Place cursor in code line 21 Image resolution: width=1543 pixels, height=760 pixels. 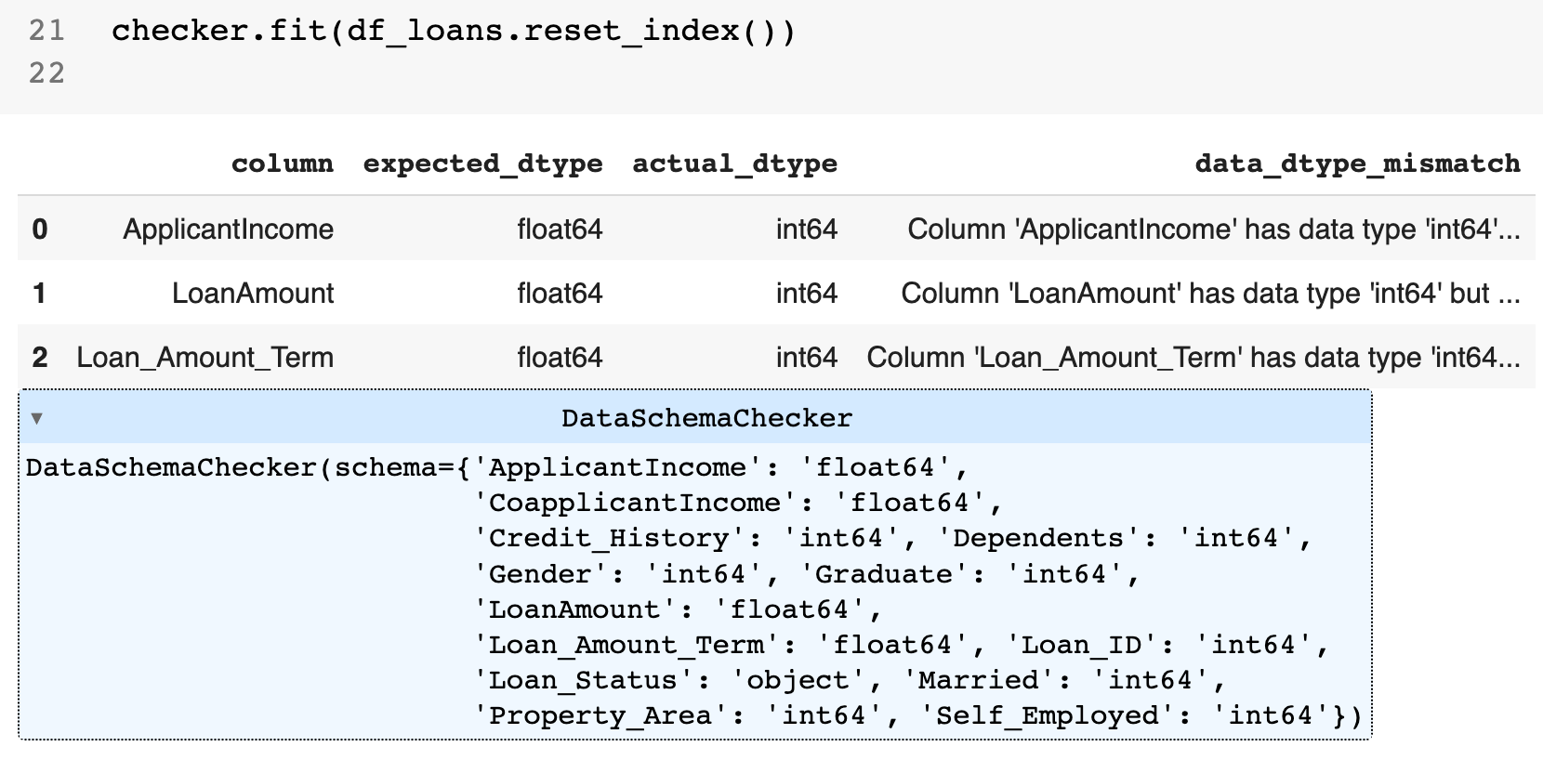pos(454,31)
